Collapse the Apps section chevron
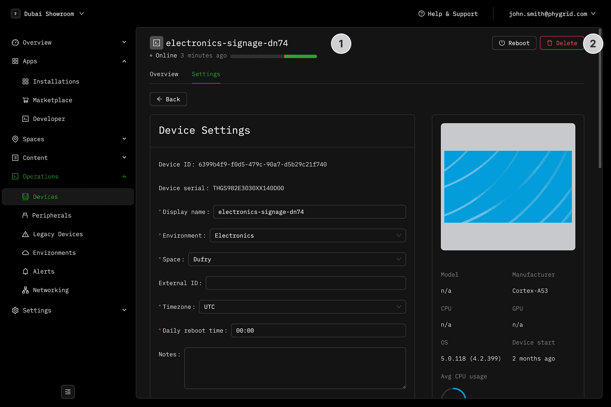The height and width of the screenshot is (407, 611). (x=124, y=61)
